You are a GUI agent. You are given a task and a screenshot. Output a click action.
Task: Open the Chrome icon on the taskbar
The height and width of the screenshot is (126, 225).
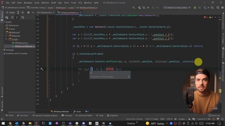pyautogui.click(x=10, y=123)
